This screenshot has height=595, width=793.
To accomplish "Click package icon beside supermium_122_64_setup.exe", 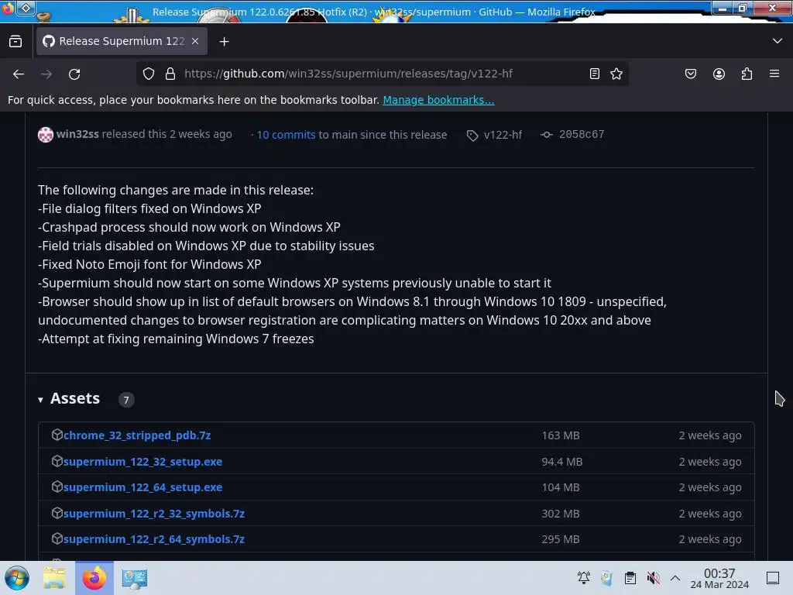I will click(x=57, y=487).
